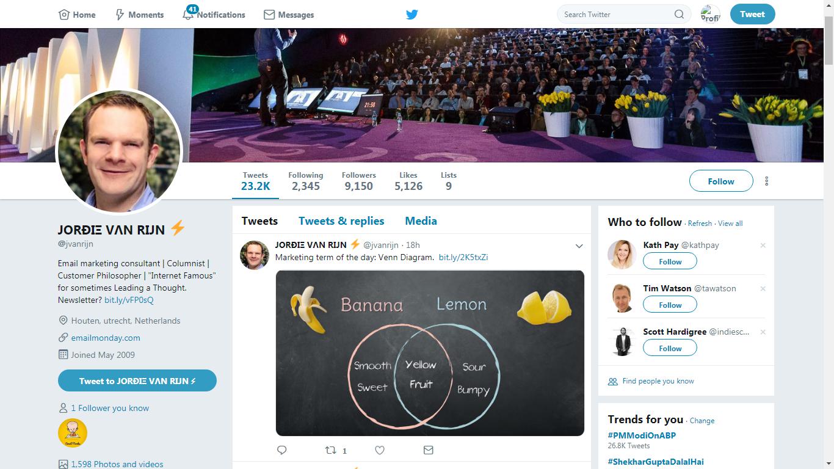Open the banana lemon Venn image
This screenshot has width=834, height=469.
[430, 353]
